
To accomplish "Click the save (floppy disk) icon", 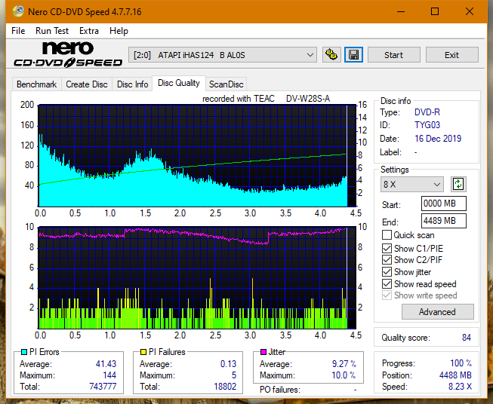I will tap(354, 55).
